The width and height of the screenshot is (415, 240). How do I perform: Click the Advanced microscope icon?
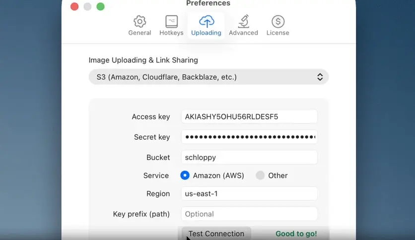pos(244,21)
